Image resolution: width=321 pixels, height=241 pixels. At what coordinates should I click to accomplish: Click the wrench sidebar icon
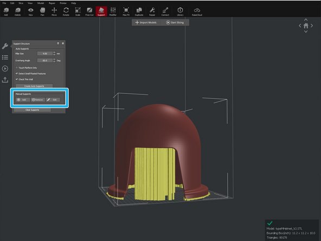[x=5, y=46]
